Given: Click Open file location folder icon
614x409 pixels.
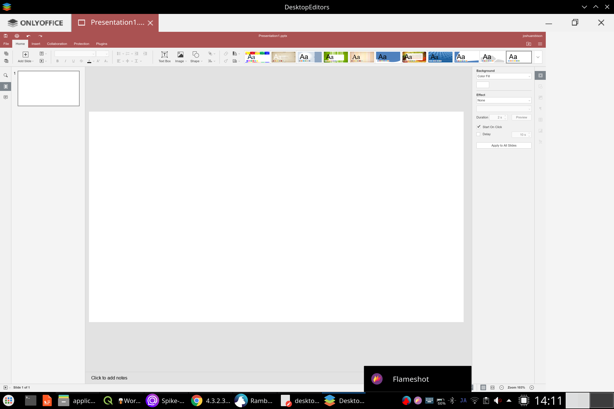Looking at the screenshot, I should coord(529,44).
